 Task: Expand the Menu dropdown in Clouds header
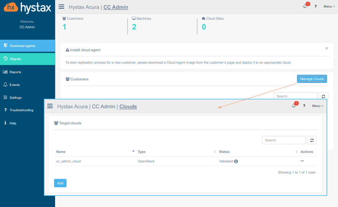(x=318, y=106)
